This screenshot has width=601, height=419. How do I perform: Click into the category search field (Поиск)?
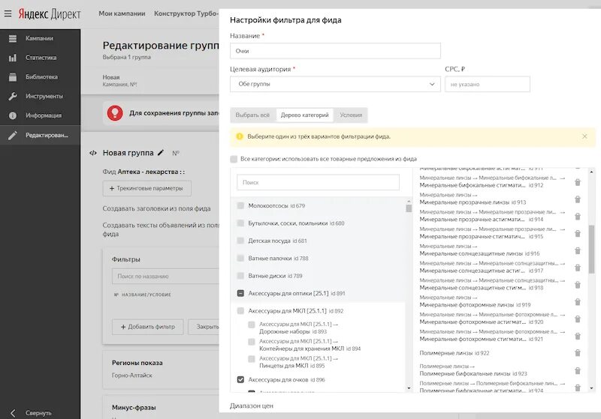tap(318, 182)
